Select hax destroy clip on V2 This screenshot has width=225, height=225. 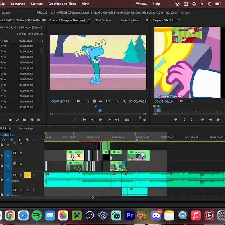[139, 155]
